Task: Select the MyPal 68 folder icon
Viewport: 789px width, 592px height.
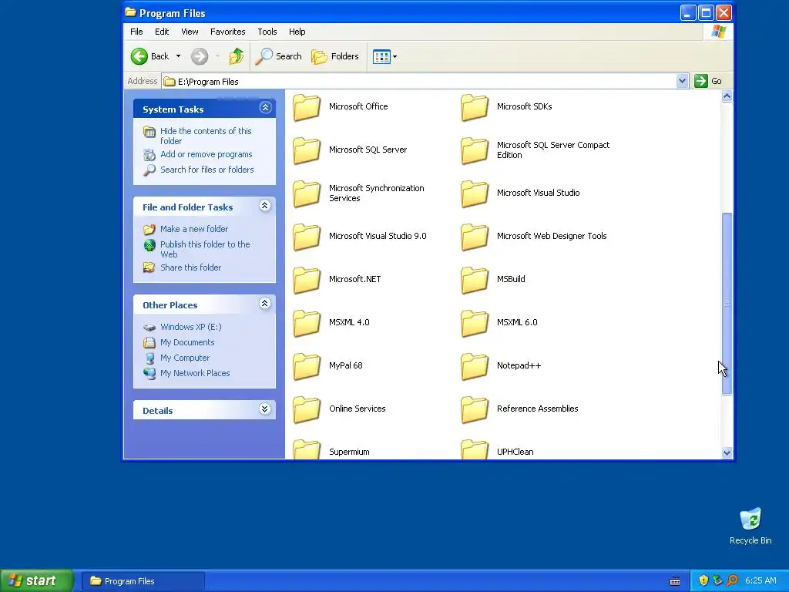Action: [307, 366]
